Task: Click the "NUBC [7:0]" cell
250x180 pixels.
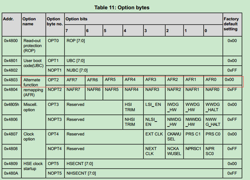Action: (x=77, y=70)
